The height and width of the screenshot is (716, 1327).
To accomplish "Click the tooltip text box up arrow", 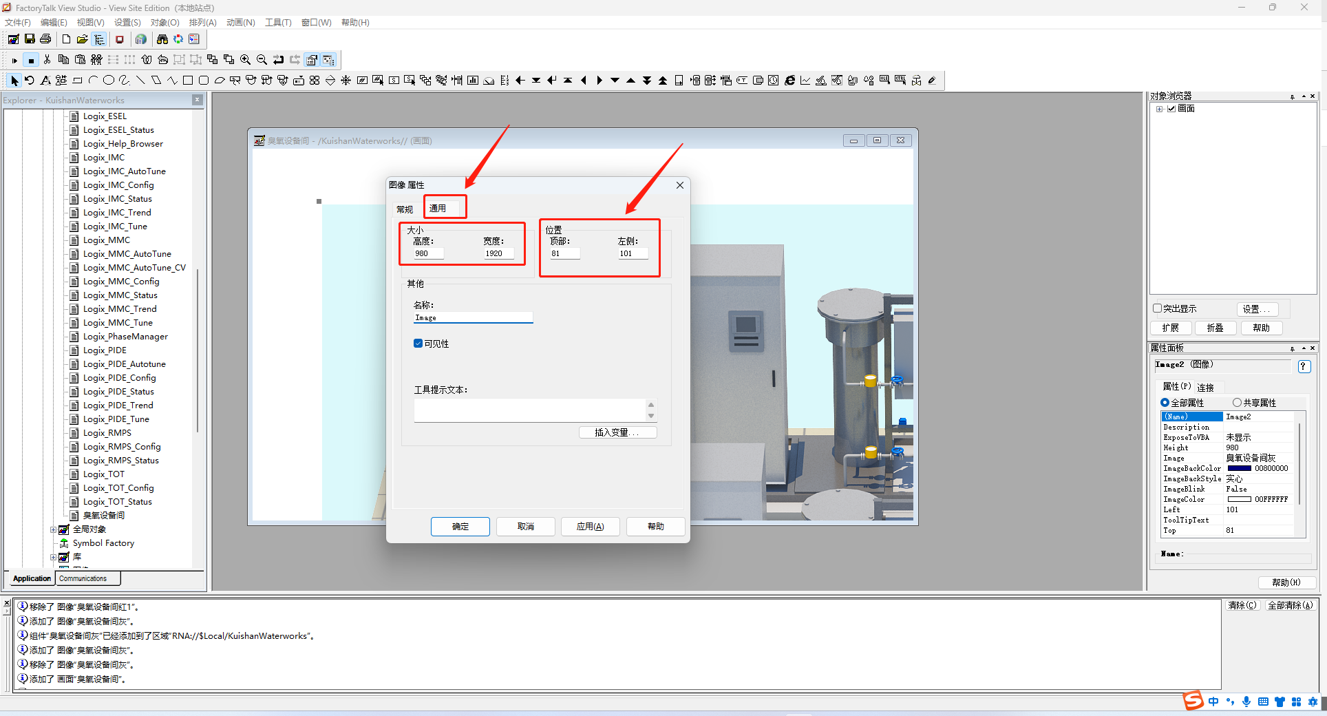I will [x=651, y=405].
